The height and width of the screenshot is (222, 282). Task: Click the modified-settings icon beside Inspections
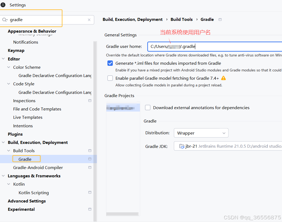tap(90, 101)
